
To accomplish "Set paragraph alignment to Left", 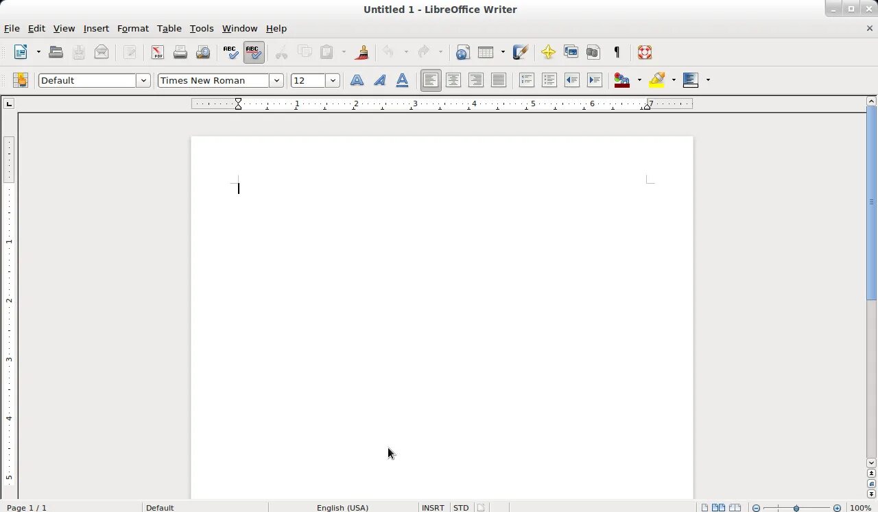I will 431,80.
